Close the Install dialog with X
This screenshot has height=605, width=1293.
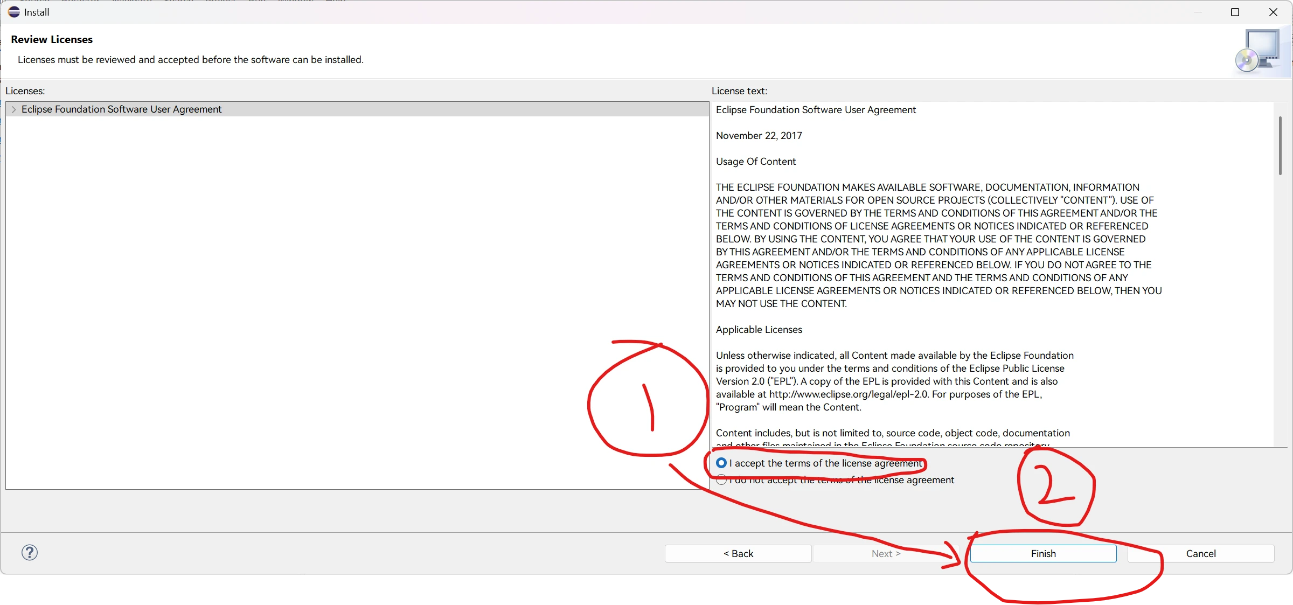[x=1273, y=12]
